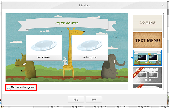Image resolution: width=169 pixels, height=108 pixels.
Task: Select the Both Sides Now video tile
Action: [x=44, y=48]
